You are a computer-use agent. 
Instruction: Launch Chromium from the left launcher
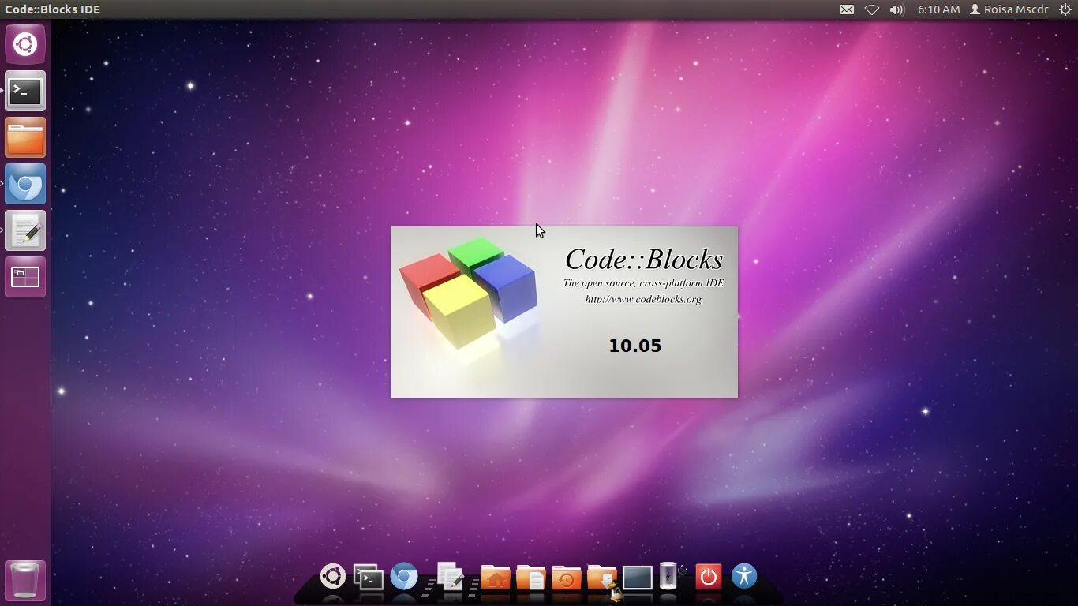[x=25, y=185]
